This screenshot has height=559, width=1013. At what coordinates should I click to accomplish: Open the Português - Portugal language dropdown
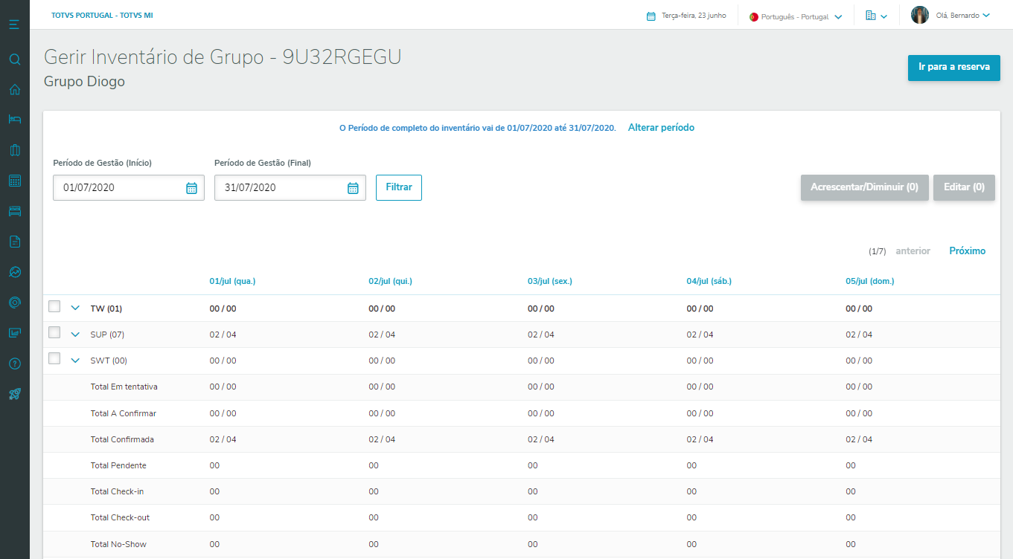[796, 16]
